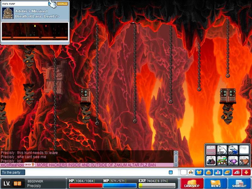Viewport: 252px width, 189px height.
Task: Click the character name 'Precisly' in status bar
Action: point(34,186)
